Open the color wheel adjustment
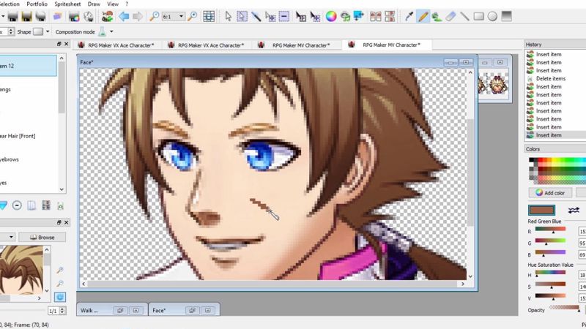 [x=331, y=16]
